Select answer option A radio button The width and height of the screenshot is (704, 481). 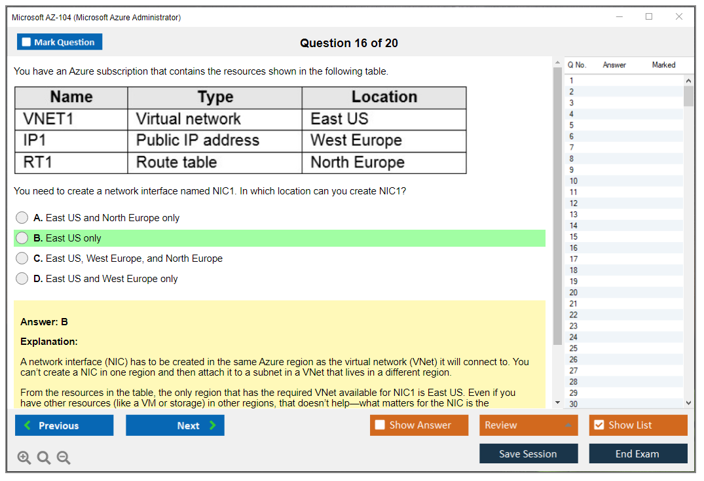point(22,217)
